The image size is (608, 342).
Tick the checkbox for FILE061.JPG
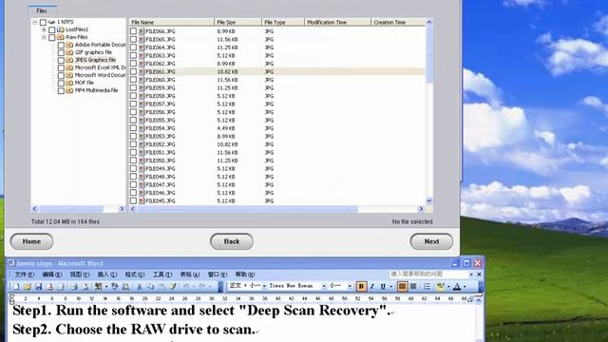(x=133, y=72)
